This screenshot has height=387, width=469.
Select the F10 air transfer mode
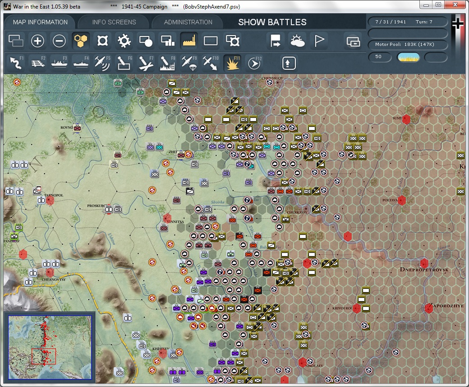(211, 63)
